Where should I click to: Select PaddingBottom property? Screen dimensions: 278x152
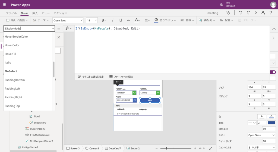pos(28,80)
